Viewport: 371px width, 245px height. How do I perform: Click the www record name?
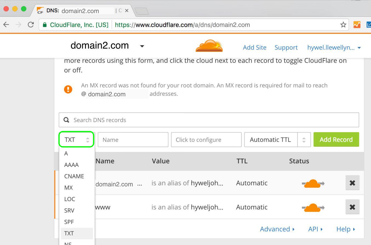point(103,207)
